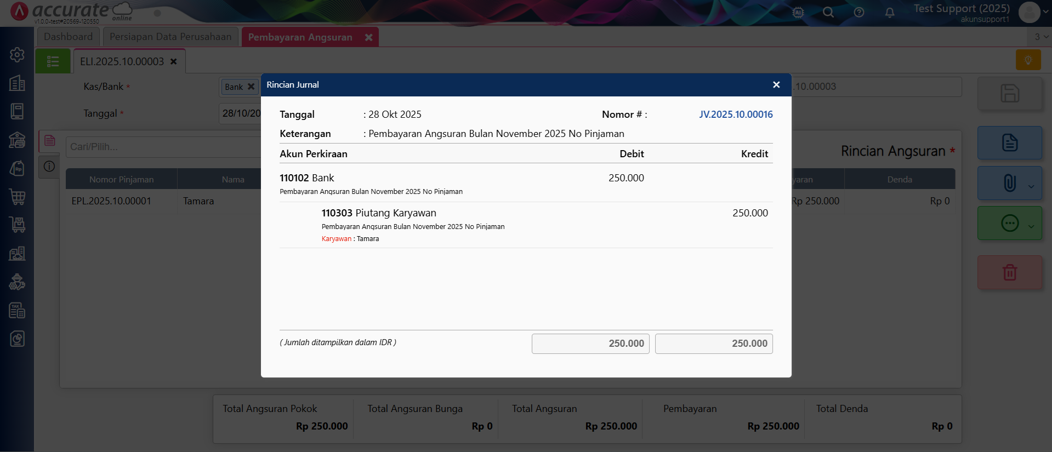Expand the attachment button dropdown arrow
Screen dimensions: 1052x452
pos(1031,186)
